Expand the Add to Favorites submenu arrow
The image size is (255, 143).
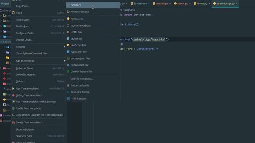point(64,61)
